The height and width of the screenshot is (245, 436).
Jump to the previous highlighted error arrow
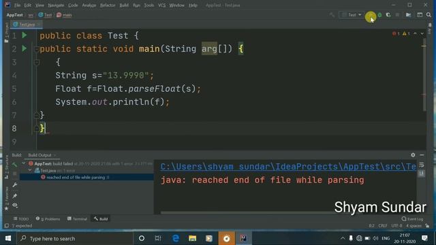click(415, 33)
